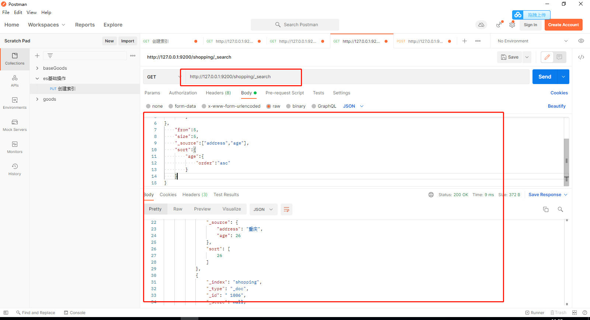
Task: Select x-www-form-urlencoded body radio
Action: (x=204, y=106)
